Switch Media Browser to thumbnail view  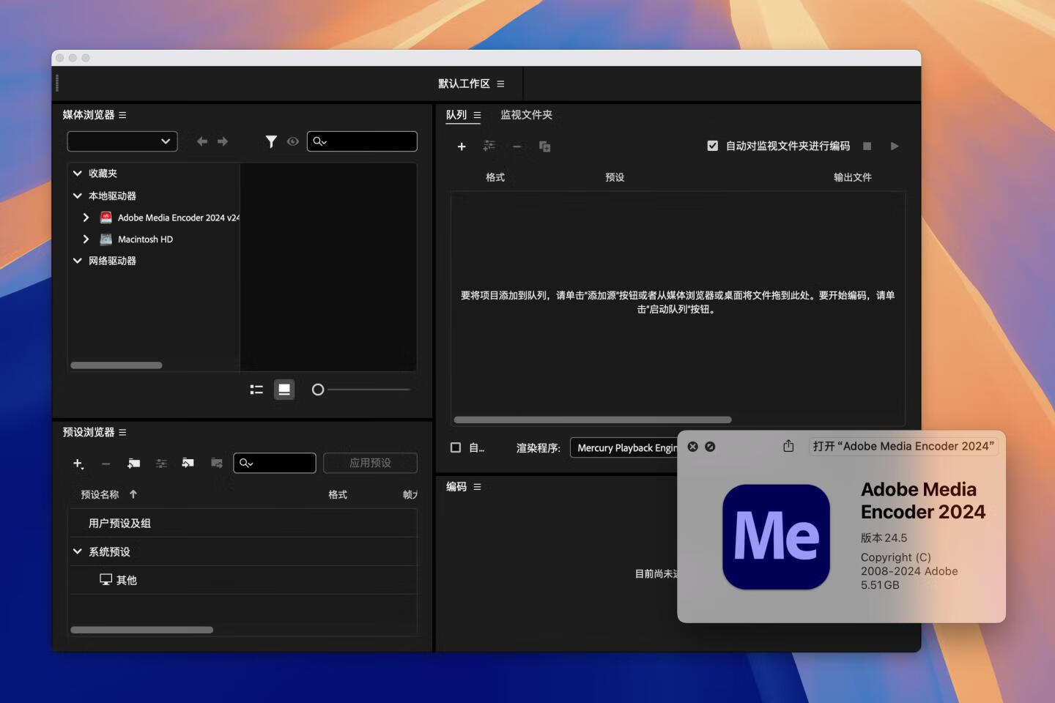284,390
